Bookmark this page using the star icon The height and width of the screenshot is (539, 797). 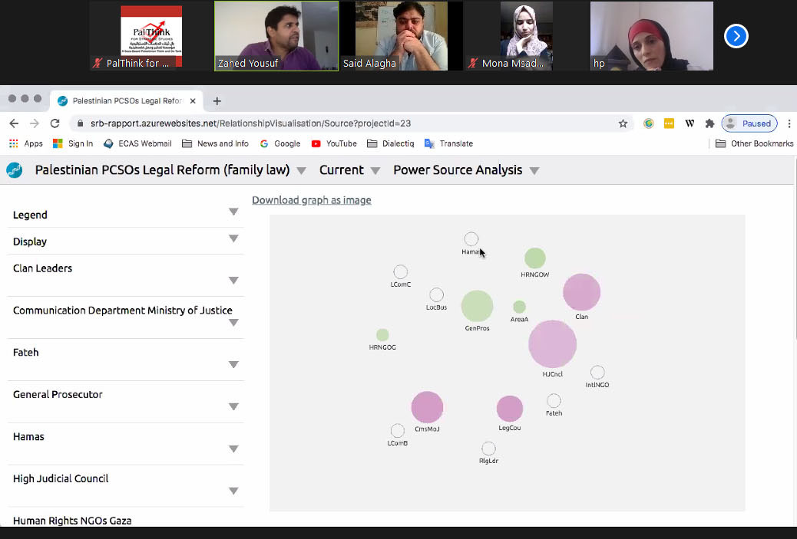[x=623, y=123]
